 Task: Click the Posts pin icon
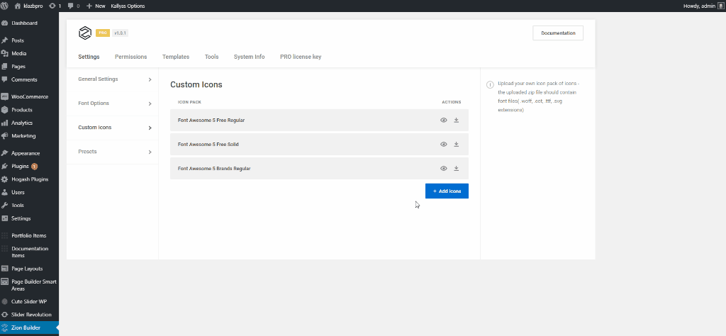coord(5,40)
